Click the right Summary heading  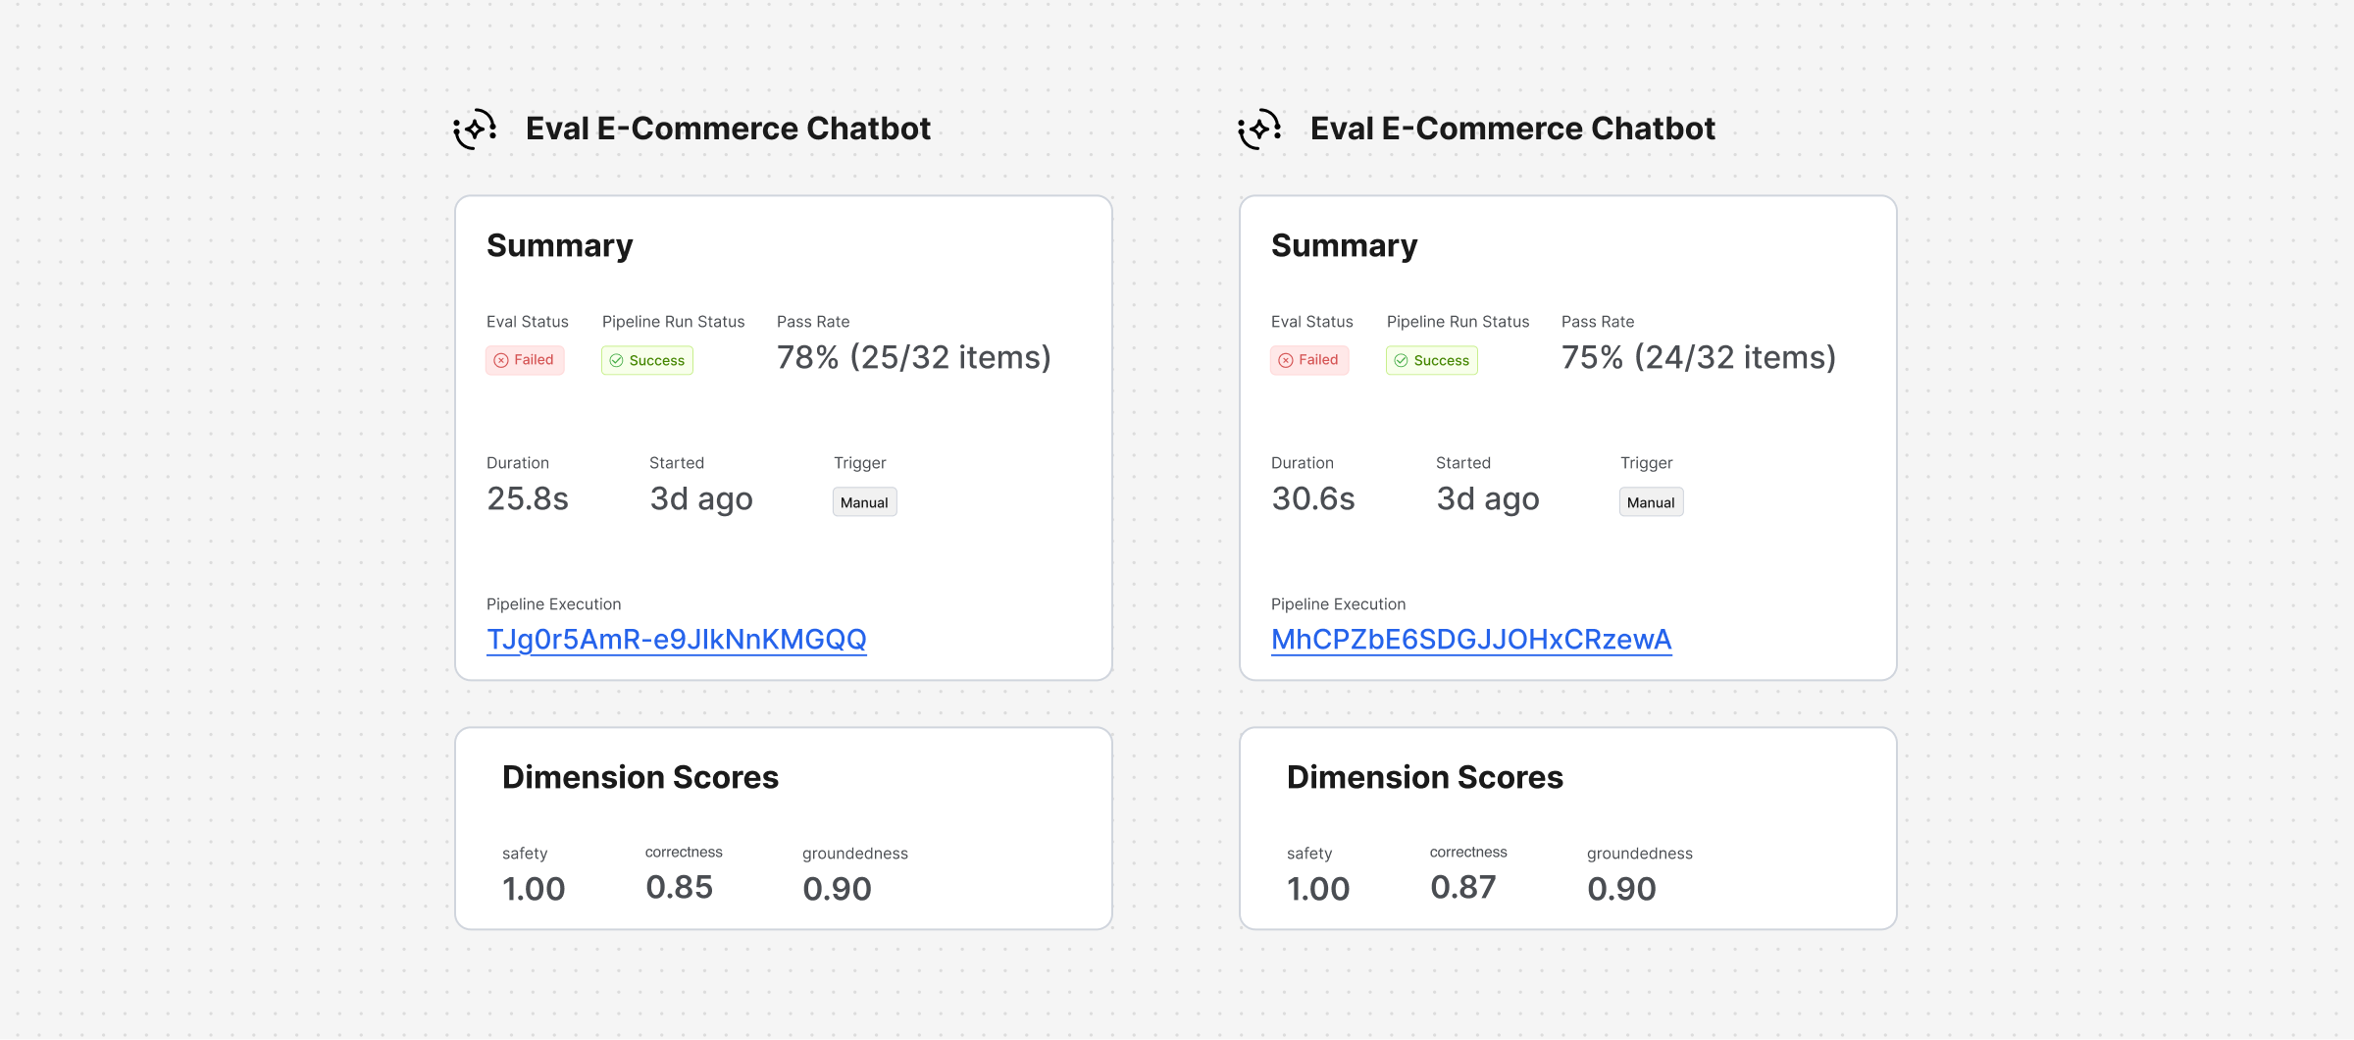coord(1345,245)
